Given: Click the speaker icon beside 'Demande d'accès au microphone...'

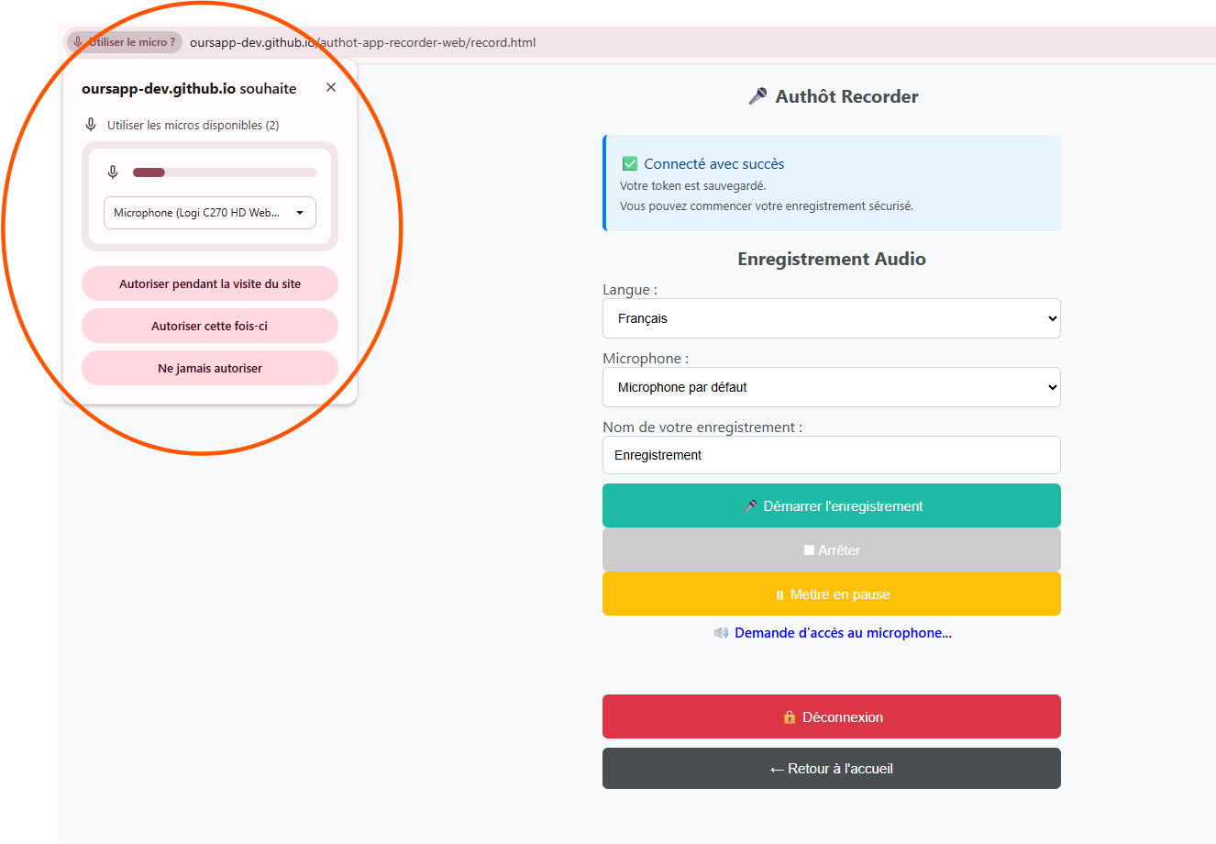Looking at the screenshot, I should click(722, 633).
